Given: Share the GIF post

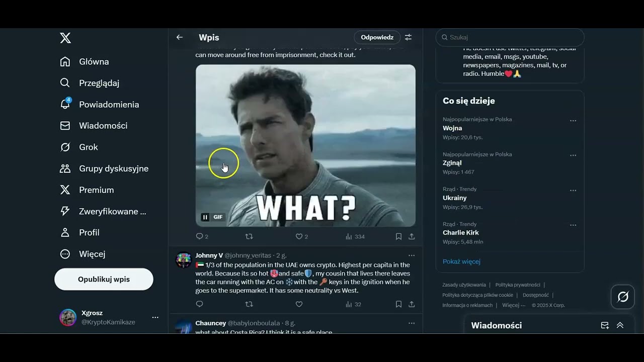Looking at the screenshot, I should tap(412, 236).
